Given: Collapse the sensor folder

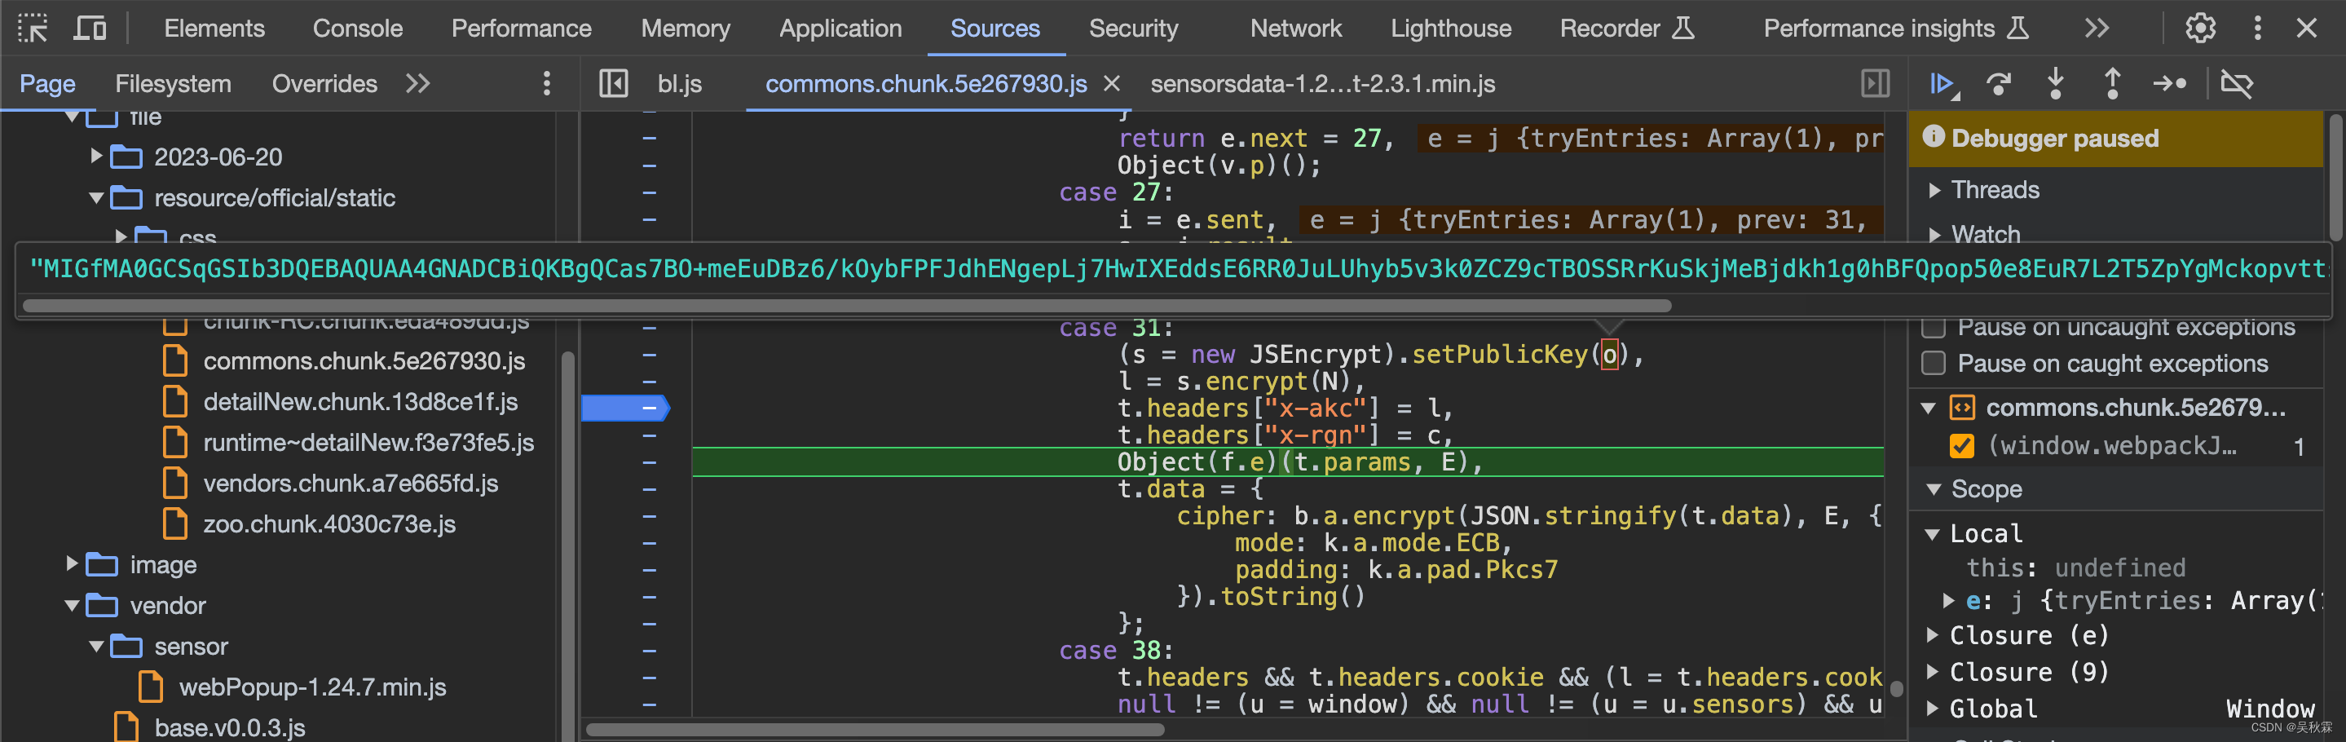Looking at the screenshot, I should (x=96, y=647).
